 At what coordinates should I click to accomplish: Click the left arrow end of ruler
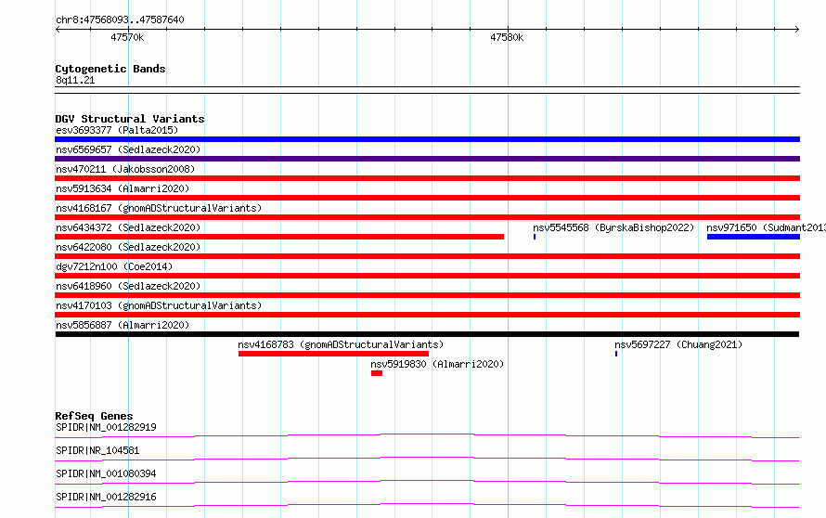[x=58, y=30]
